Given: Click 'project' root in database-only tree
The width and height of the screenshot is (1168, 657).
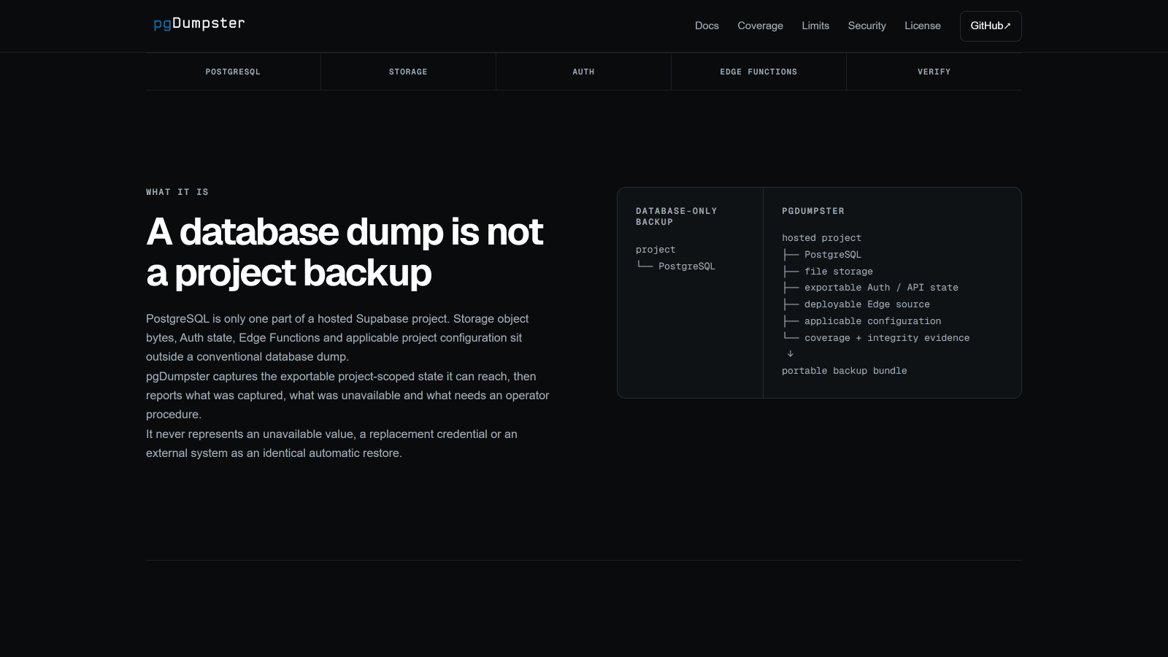Looking at the screenshot, I should (x=656, y=250).
